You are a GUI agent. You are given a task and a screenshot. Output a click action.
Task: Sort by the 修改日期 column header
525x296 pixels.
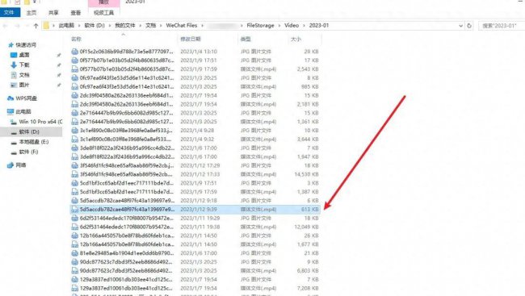(191, 40)
